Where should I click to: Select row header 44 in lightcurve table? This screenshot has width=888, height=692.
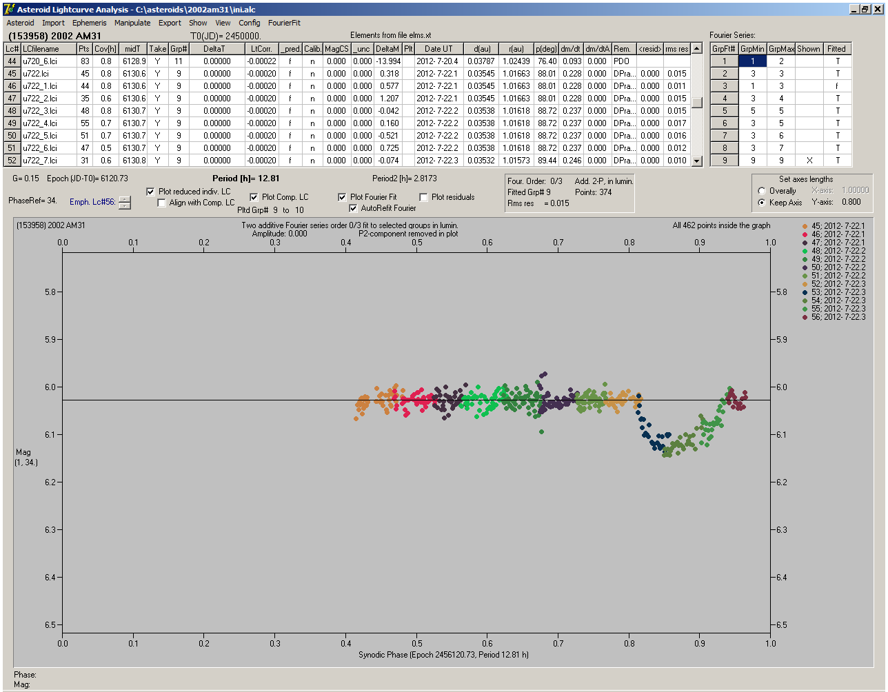pos(12,61)
